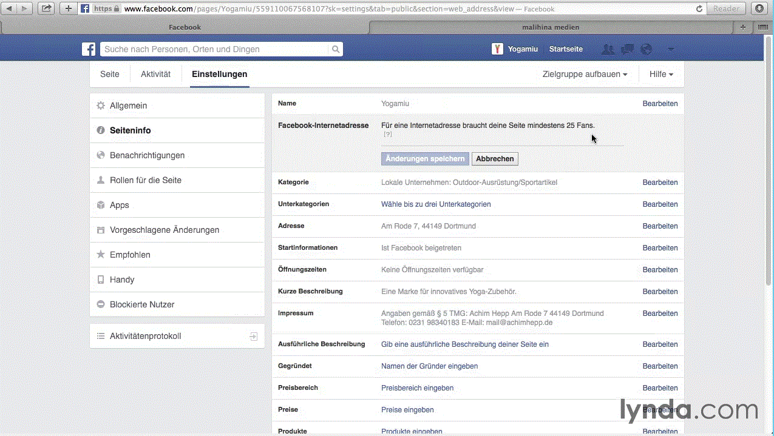
Task: Click the Aktivitätenprotokoll exit arrow icon
Action: click(254, 336)
